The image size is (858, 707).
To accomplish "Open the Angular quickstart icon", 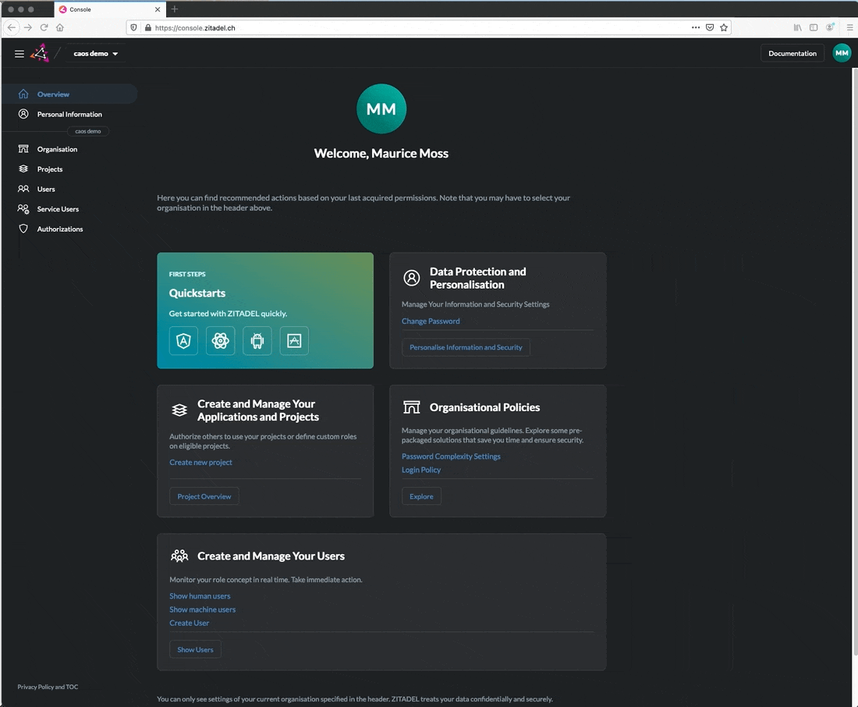I will [183, 341].
